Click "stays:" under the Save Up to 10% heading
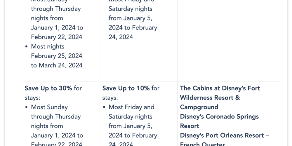292x146 pixels. pos(110,98)
